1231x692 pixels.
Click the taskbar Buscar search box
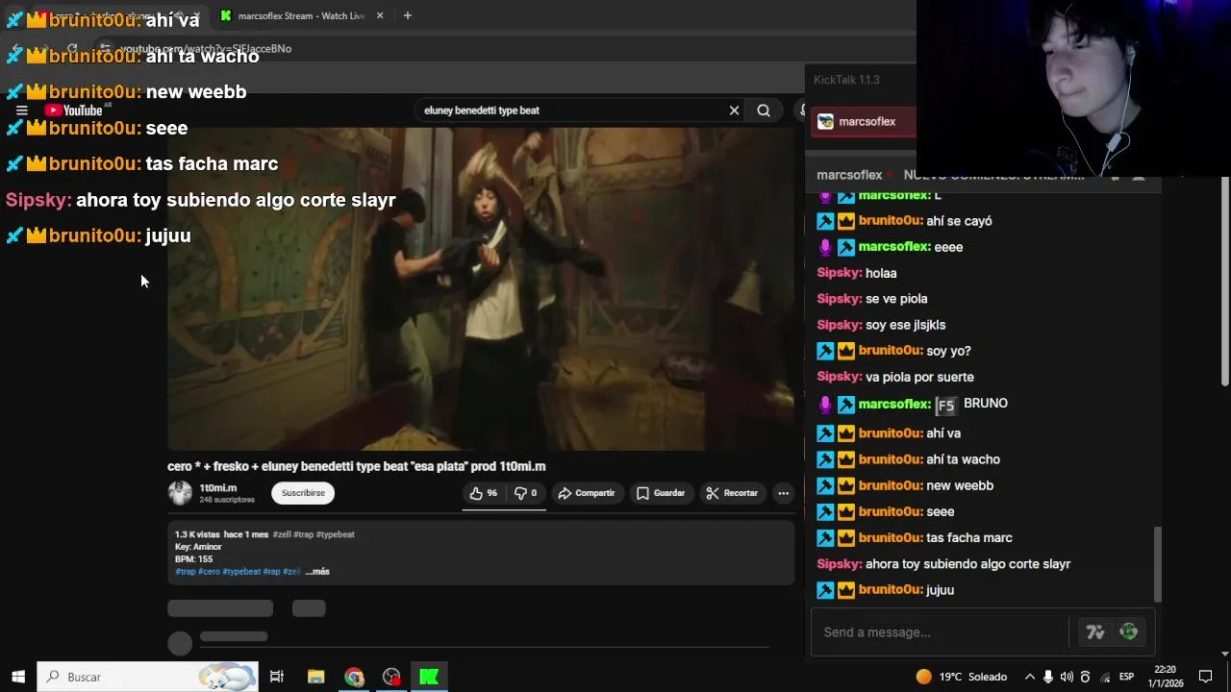pyautogui.click(x=148, y=677)
